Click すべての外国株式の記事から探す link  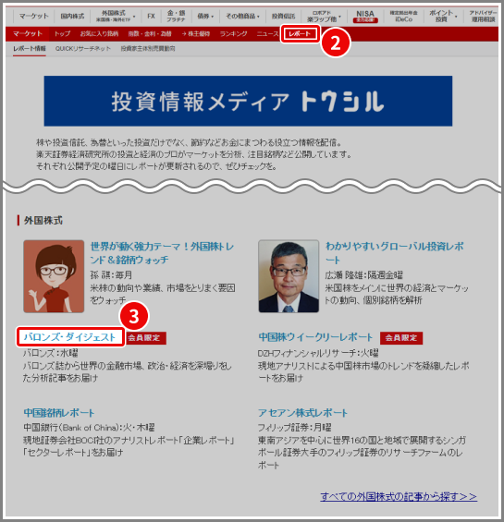coord(399,496)
